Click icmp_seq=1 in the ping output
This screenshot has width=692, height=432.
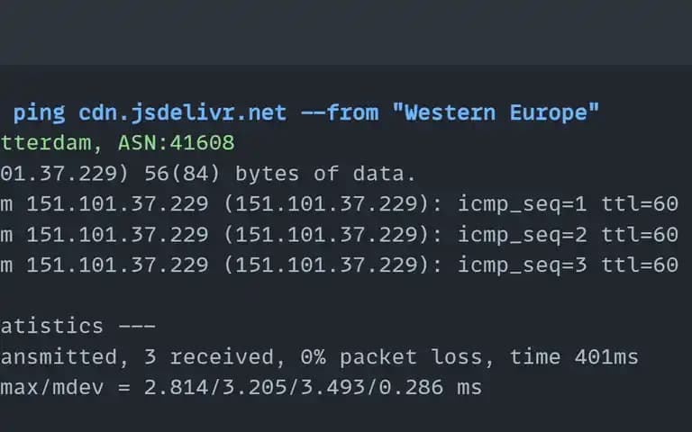[x=522, y=204]
